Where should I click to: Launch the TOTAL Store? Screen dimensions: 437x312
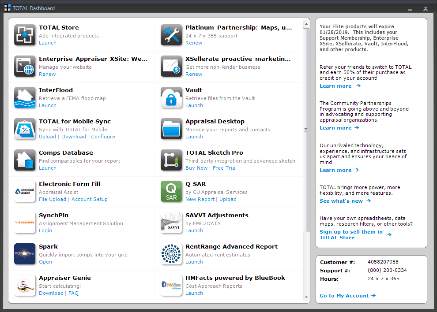click(48, 43)
